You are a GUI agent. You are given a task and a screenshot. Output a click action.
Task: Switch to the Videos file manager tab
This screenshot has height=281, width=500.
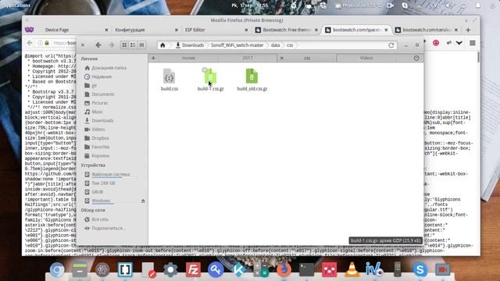click(366, 58)
